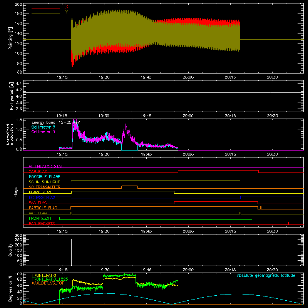Click the SAA_FLAG label

[38, 203]
